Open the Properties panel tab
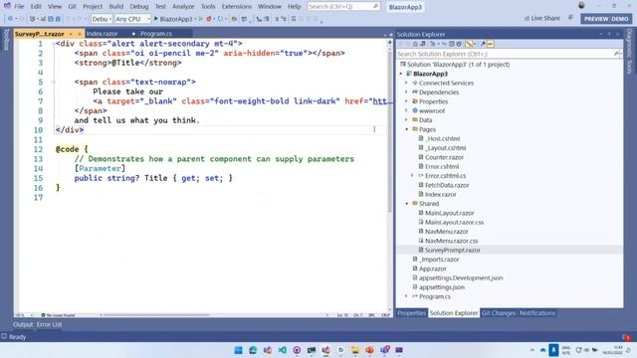Image resolution: width=637 pixels, height=358 pixels. click(411, 313)
